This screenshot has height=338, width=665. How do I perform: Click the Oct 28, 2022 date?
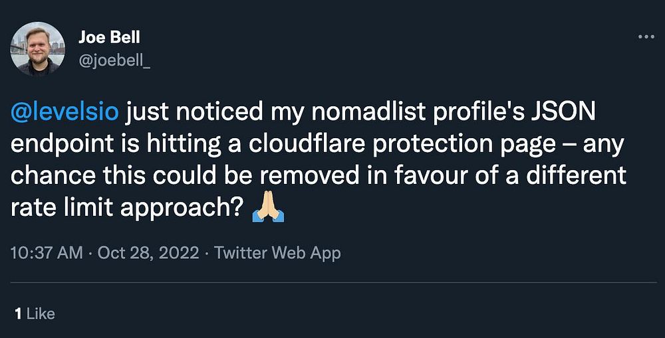[x=148, y=252]
